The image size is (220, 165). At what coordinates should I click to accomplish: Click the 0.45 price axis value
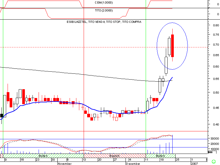(x=216, y=108)
